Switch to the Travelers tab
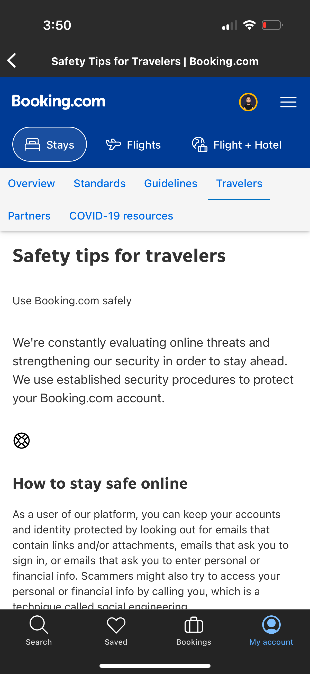310x674 pixels. coord(239,183)
